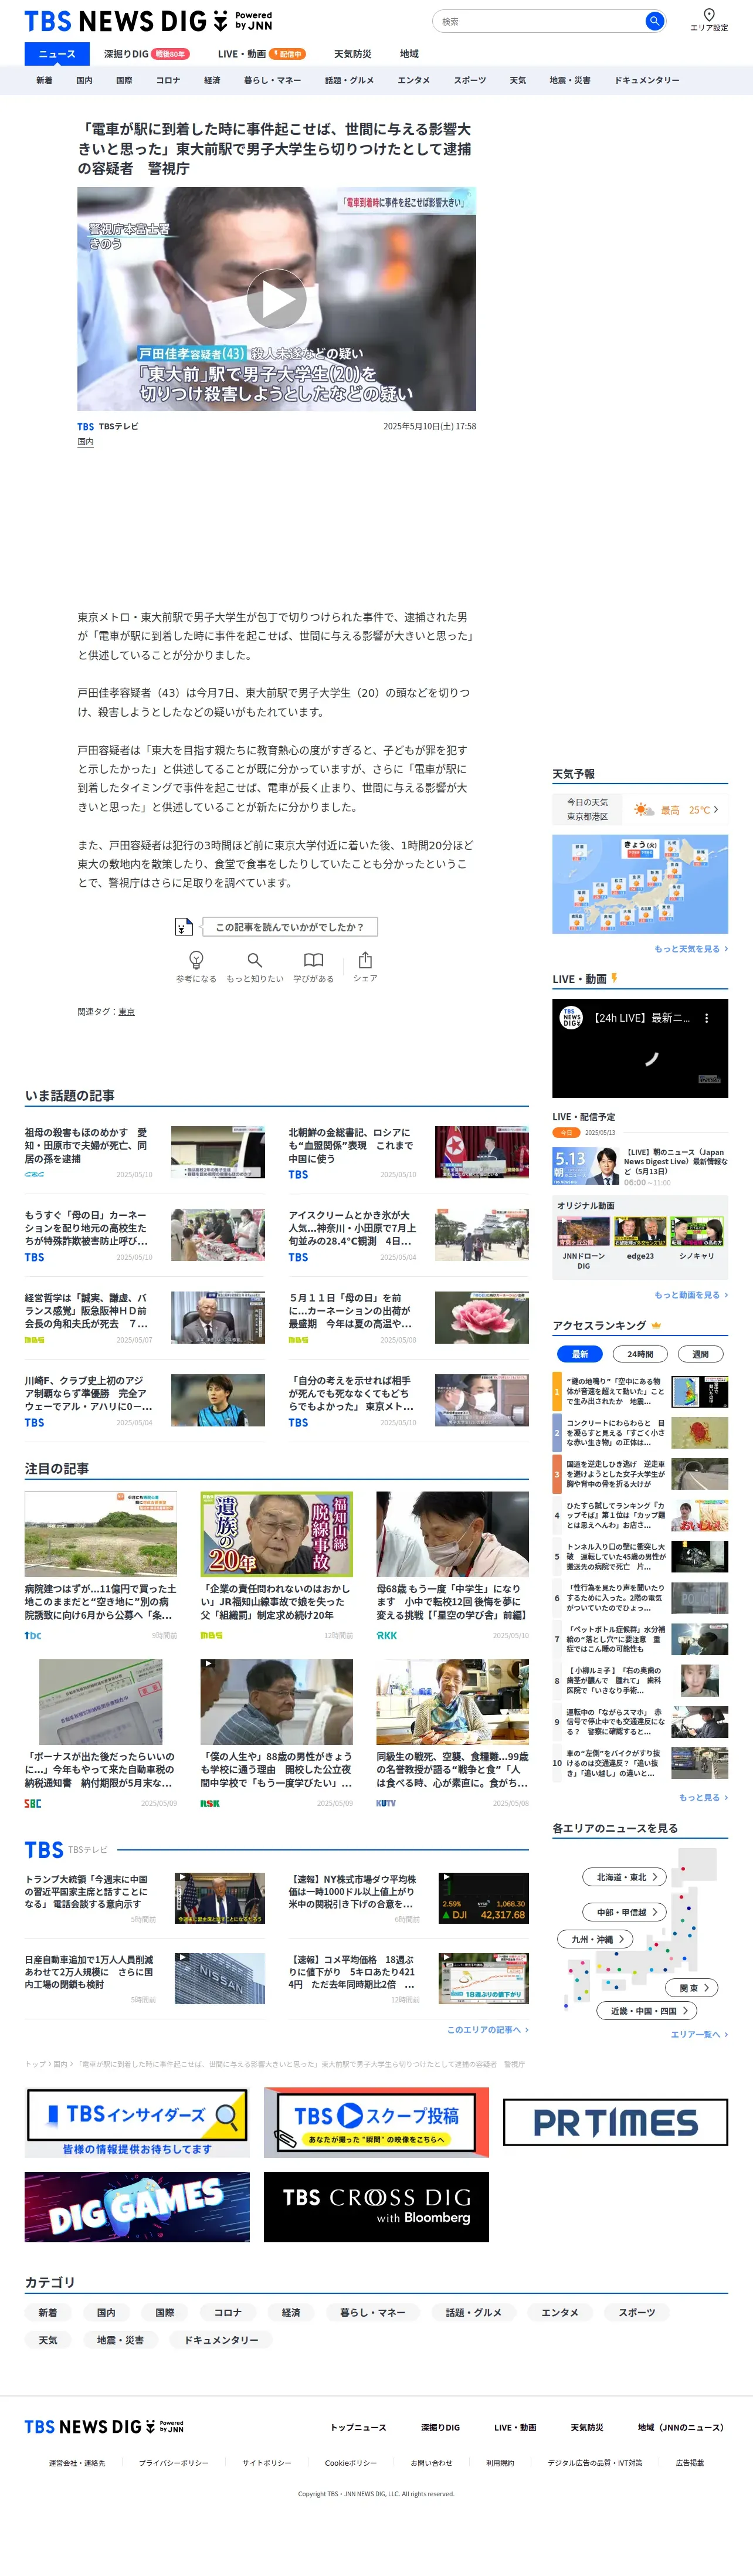Open the エリア設定 location pin icon

point(708,15)
